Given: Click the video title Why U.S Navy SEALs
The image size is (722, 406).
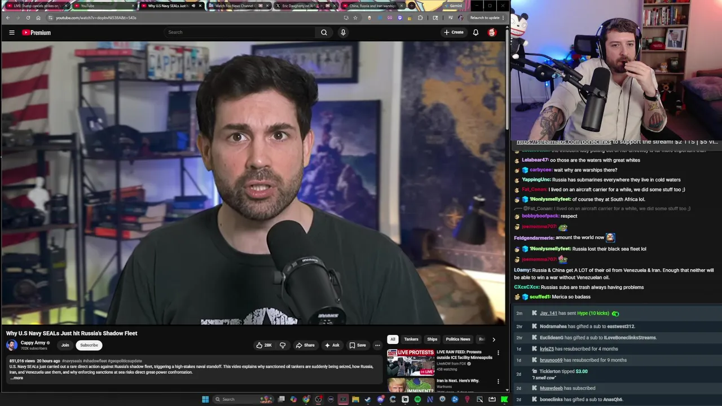Looking at the screenshot, I should click(72, 333).
